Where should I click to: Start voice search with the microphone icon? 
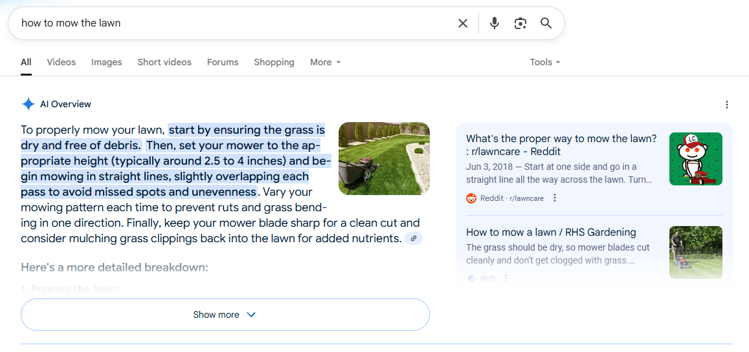(x=495, y=23)
